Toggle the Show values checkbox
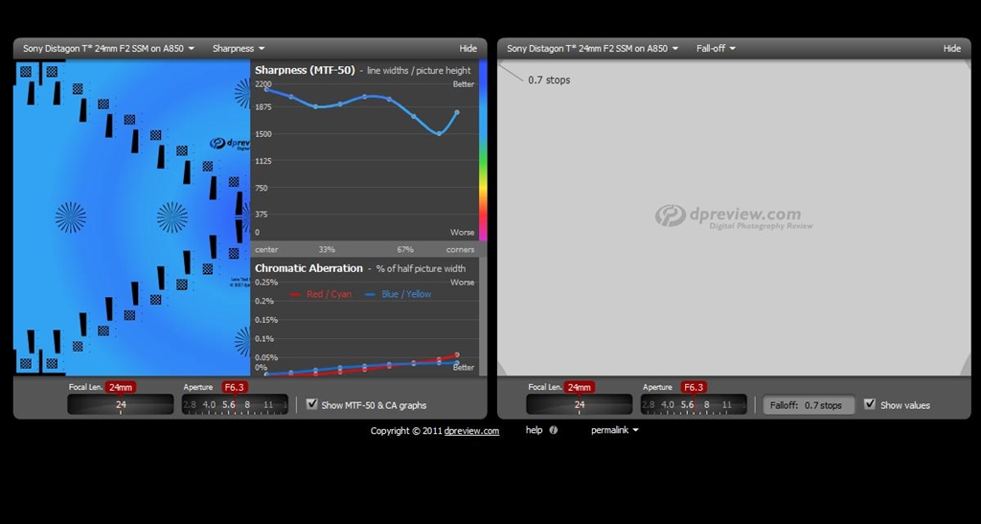981x524 pixels. pyautogui.click(x=870, y=404)
